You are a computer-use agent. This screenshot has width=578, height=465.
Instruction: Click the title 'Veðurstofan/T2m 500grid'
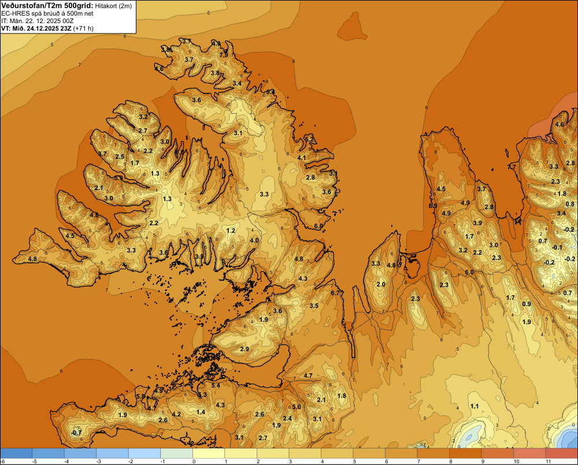pos(47,5)
